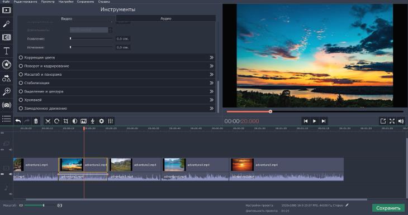408x215 pixels.
Task: Step to the next frame
Action: pyautogui.click(x=324, y=121)
